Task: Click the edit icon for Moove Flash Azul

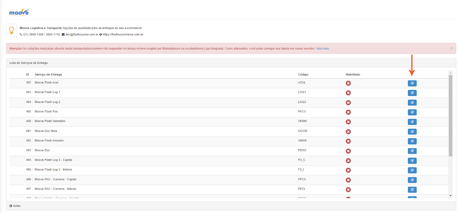Action: pos(412,83)
